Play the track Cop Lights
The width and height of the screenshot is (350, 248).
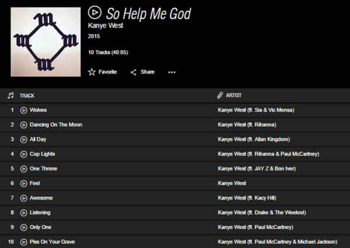point(24,154)
